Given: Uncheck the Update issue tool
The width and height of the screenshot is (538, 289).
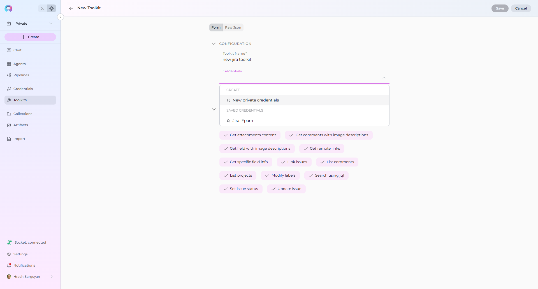Looking at the screenshot, I should pyautogui.click(x=286, y=189).
